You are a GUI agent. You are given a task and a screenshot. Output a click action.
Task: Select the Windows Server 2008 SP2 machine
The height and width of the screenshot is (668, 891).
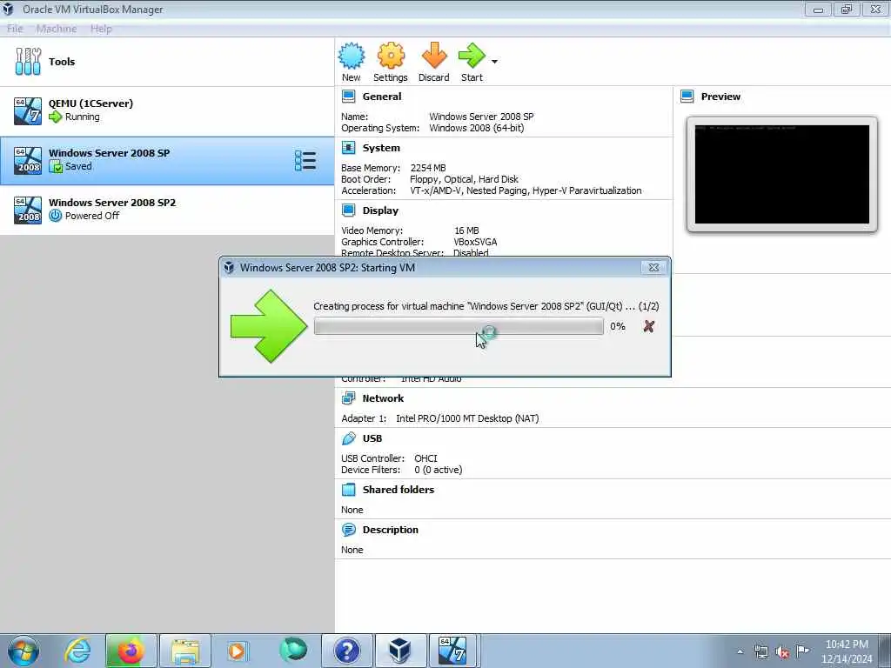[167, 210]
